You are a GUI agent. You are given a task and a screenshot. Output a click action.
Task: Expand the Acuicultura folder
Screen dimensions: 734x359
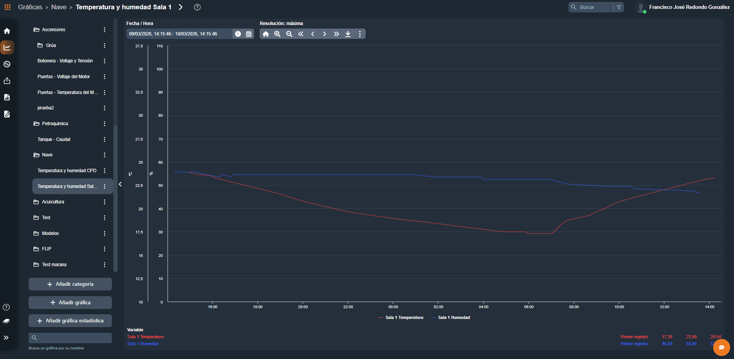tap(53, 202)
